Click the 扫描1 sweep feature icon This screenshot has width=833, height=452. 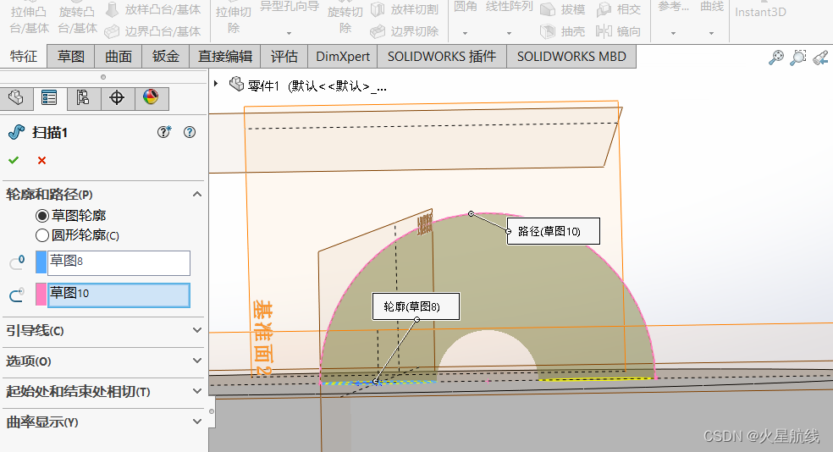pyautogui.click(x=16, y=132)
